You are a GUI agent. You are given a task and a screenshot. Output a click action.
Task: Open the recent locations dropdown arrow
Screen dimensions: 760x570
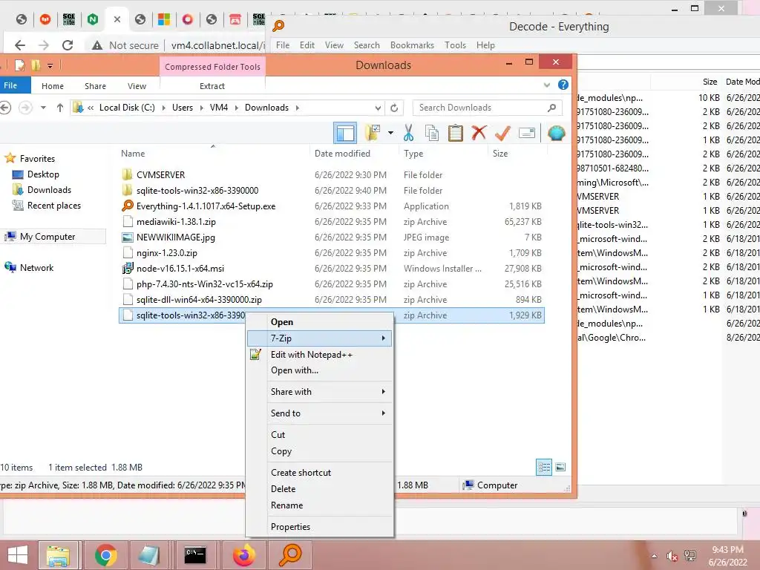43,108
